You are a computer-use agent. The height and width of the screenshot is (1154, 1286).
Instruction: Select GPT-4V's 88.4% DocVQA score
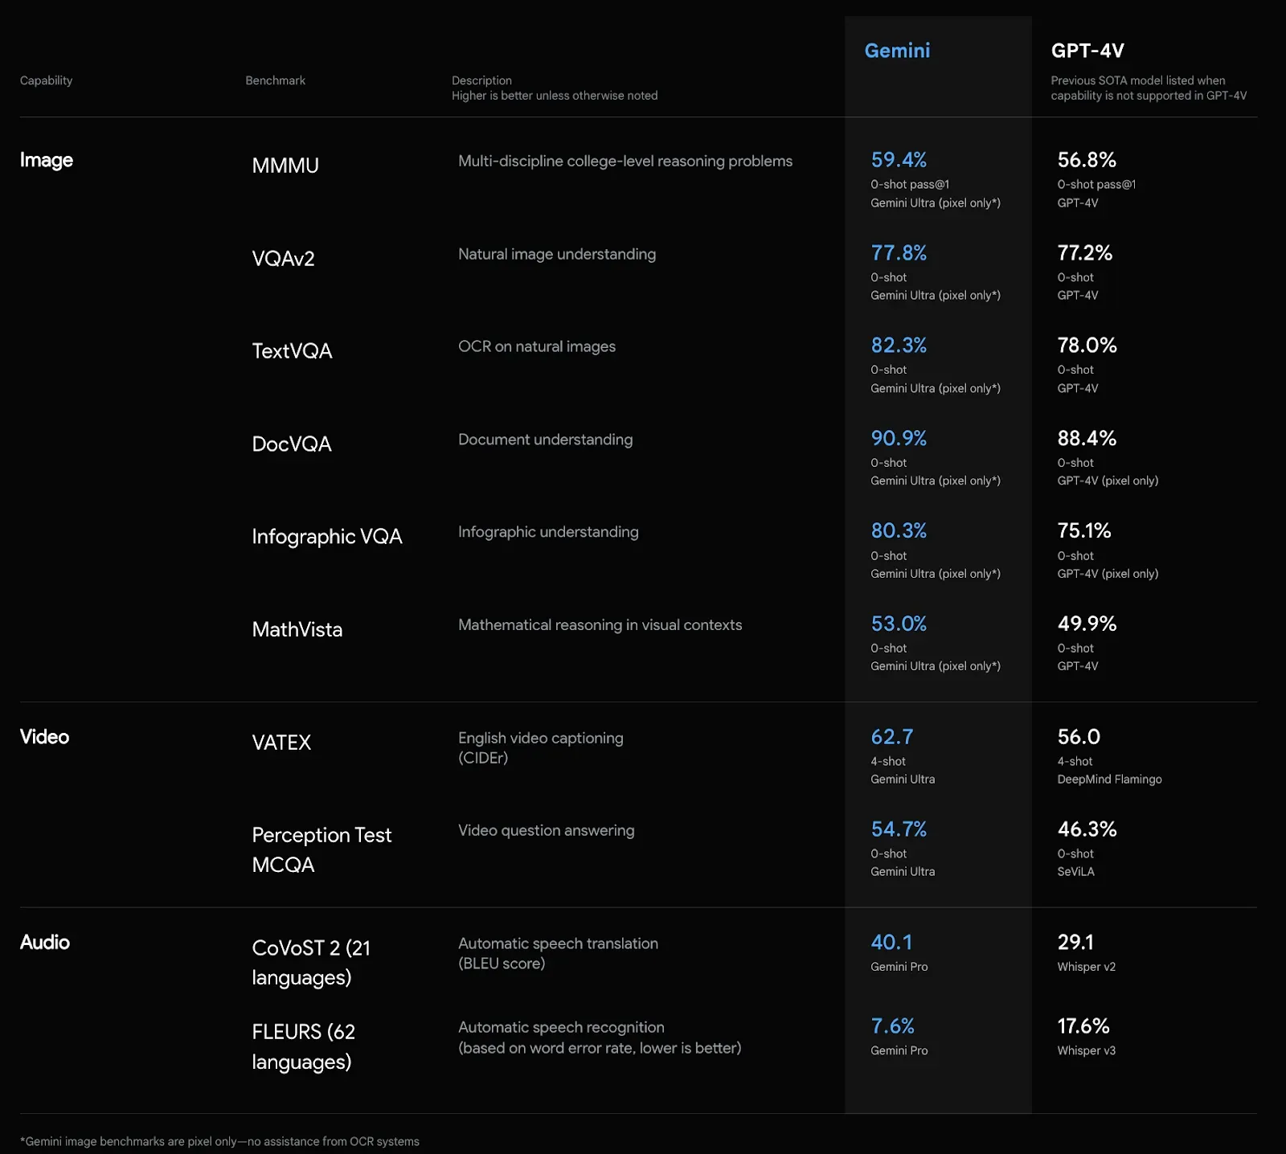coord(1087,439)
